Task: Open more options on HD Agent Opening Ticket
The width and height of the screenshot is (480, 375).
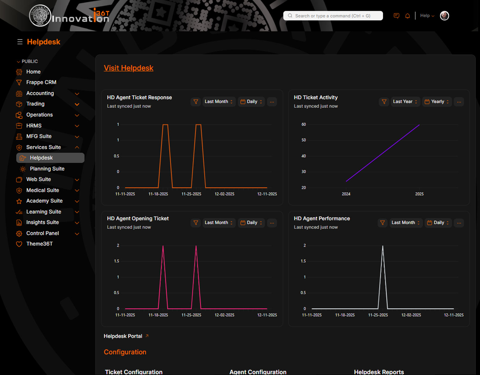Action: coord(272,223)
